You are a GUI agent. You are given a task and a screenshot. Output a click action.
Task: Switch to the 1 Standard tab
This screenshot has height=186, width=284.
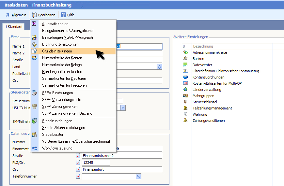tap(14, 27)
